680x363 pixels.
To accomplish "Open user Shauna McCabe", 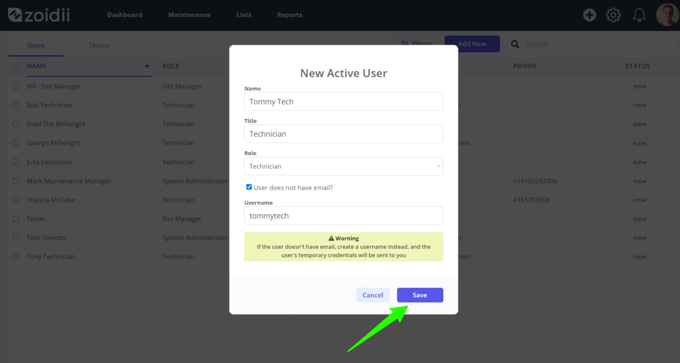I will [x=51, y=200].
